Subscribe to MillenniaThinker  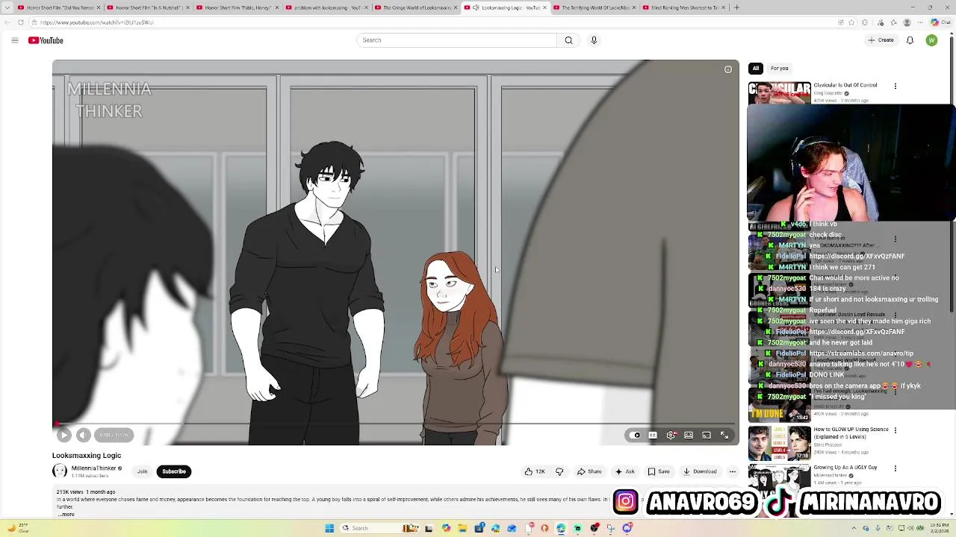tap(174, 471)
